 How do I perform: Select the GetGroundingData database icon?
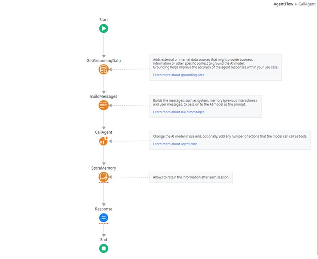point(103,69)
